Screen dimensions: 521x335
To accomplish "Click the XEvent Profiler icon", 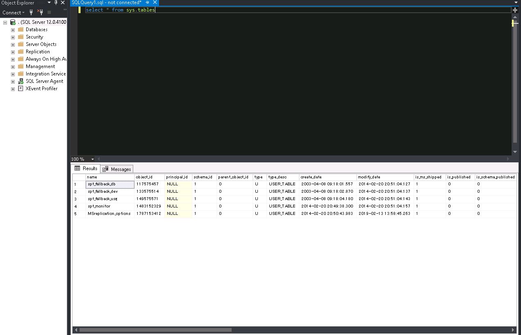I will click(x=20, y=89).
